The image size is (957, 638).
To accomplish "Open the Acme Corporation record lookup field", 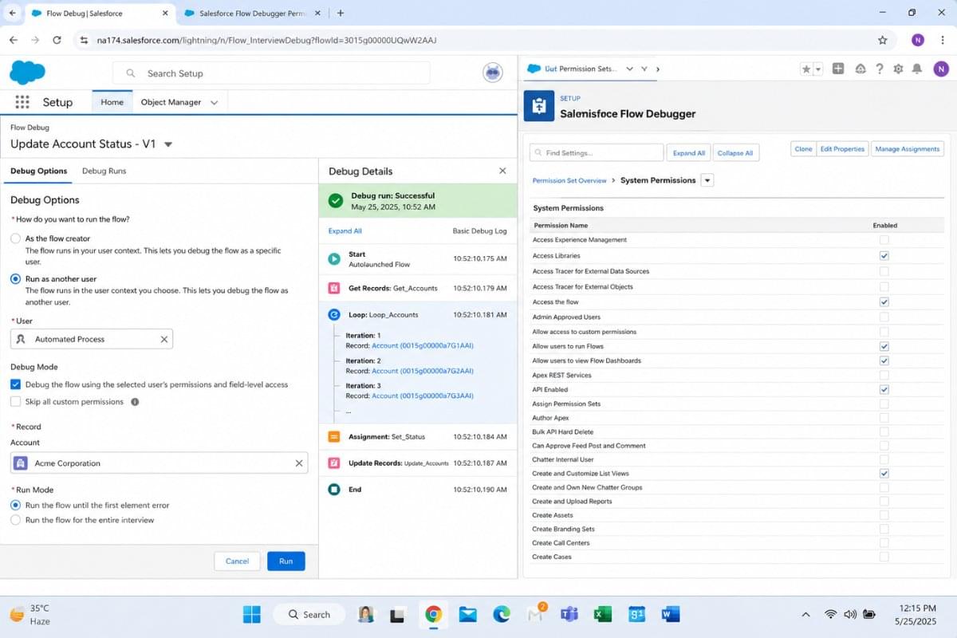I will click(159, 463).
